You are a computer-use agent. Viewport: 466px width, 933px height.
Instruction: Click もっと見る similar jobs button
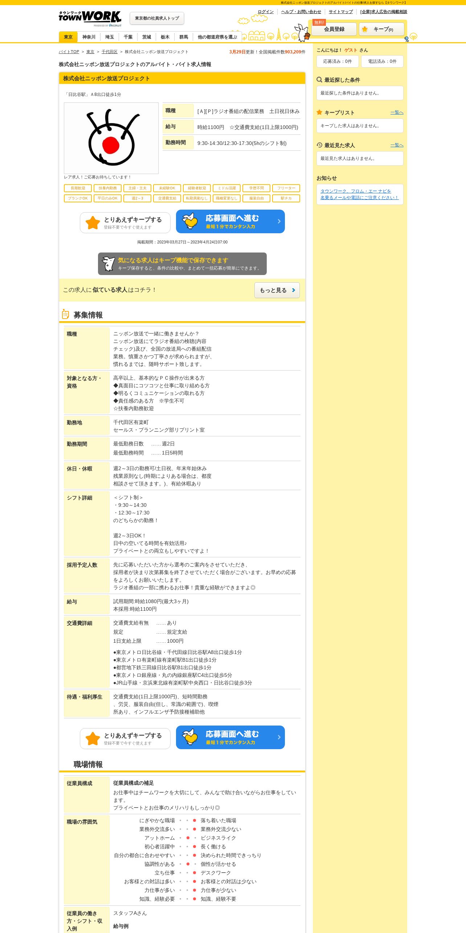coord(277,290)
